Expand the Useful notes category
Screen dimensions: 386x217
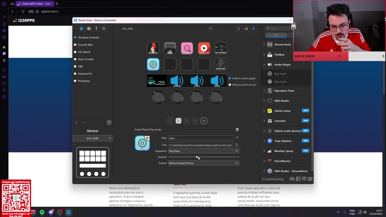[x=264, y=111]
